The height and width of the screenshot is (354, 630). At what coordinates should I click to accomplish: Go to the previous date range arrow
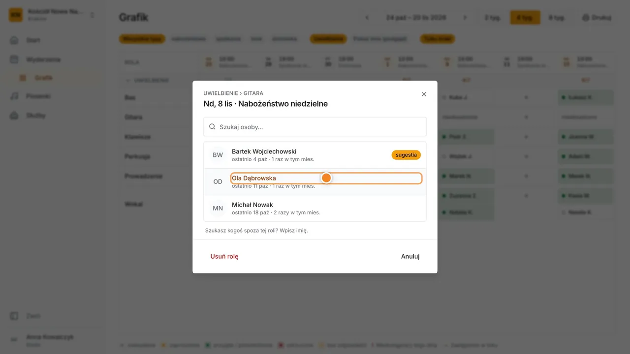[x=367, y=17]
